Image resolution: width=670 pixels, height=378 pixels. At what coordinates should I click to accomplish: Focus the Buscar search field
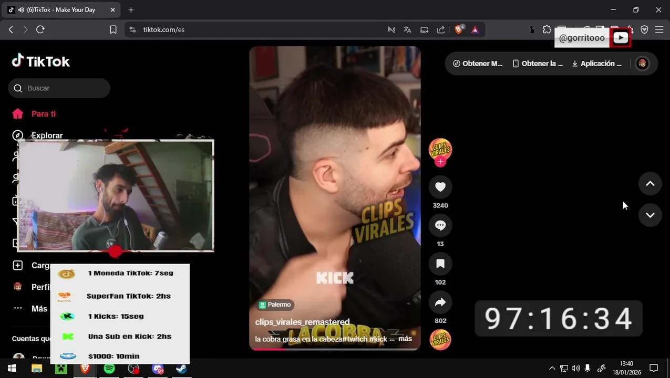coord(59,88)
